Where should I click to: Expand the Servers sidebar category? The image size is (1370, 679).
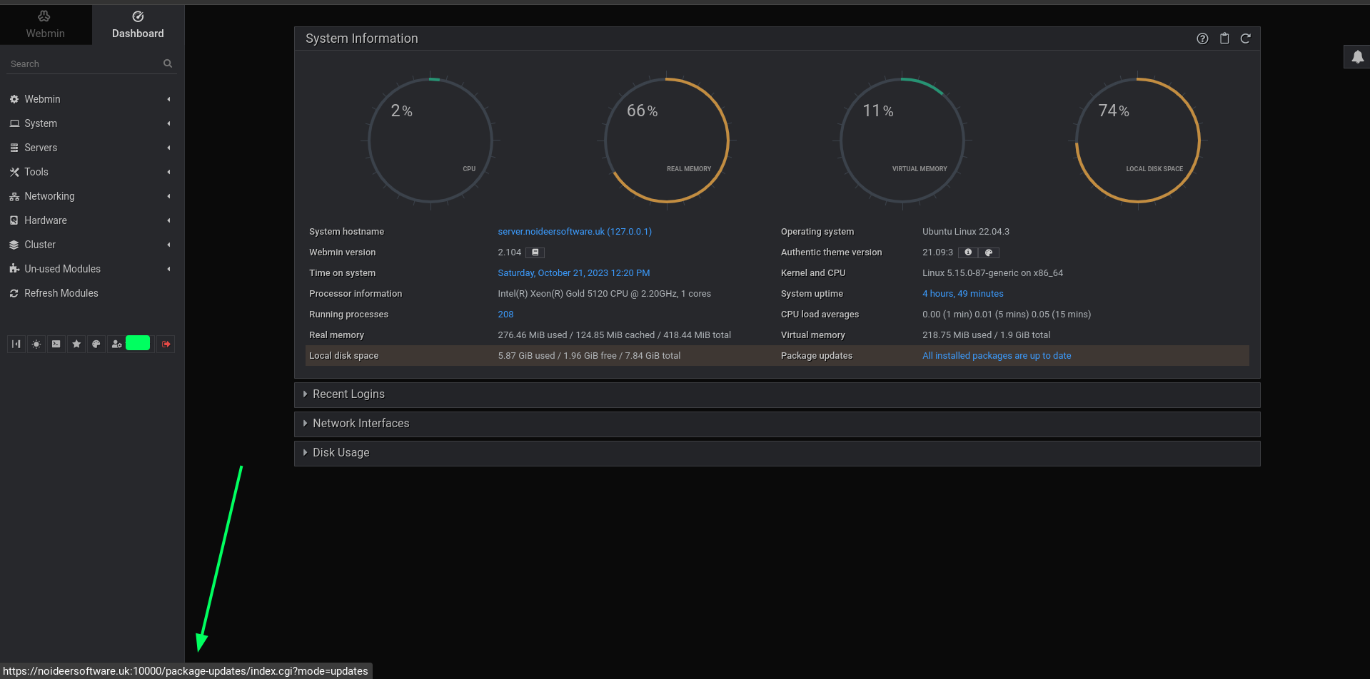[x=92, y=148]
